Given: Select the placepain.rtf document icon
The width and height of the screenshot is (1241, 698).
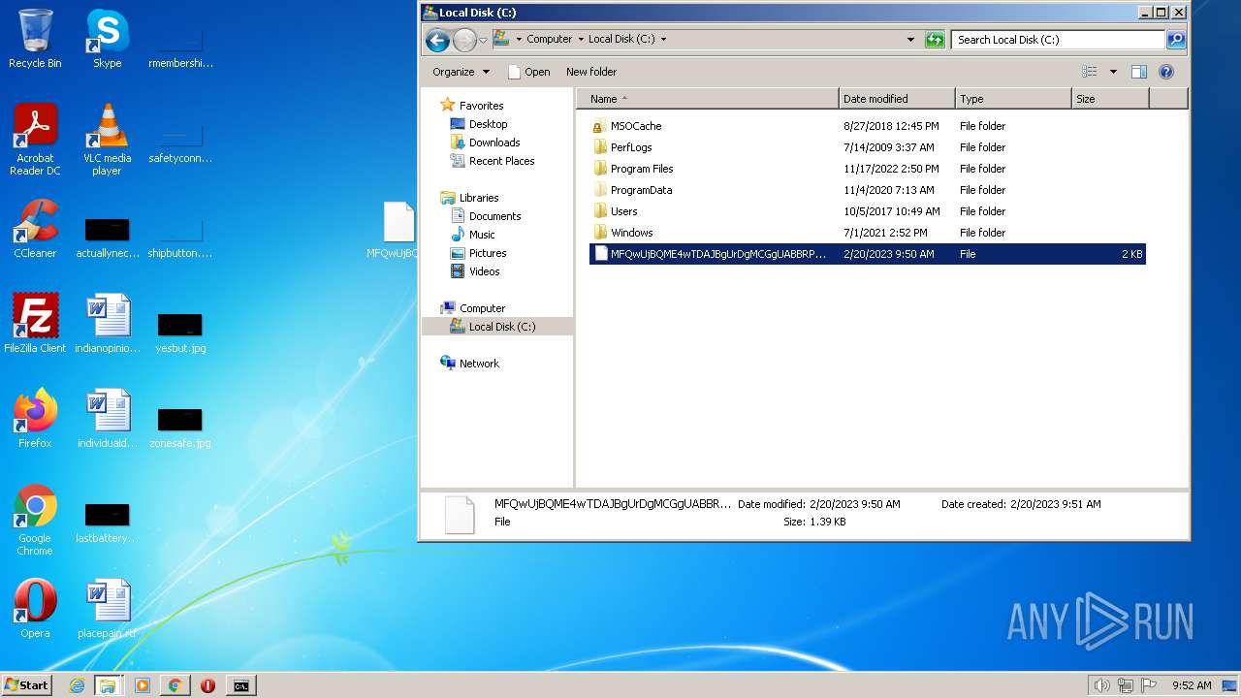Looking at the screenshot, I should coord(108,609).
